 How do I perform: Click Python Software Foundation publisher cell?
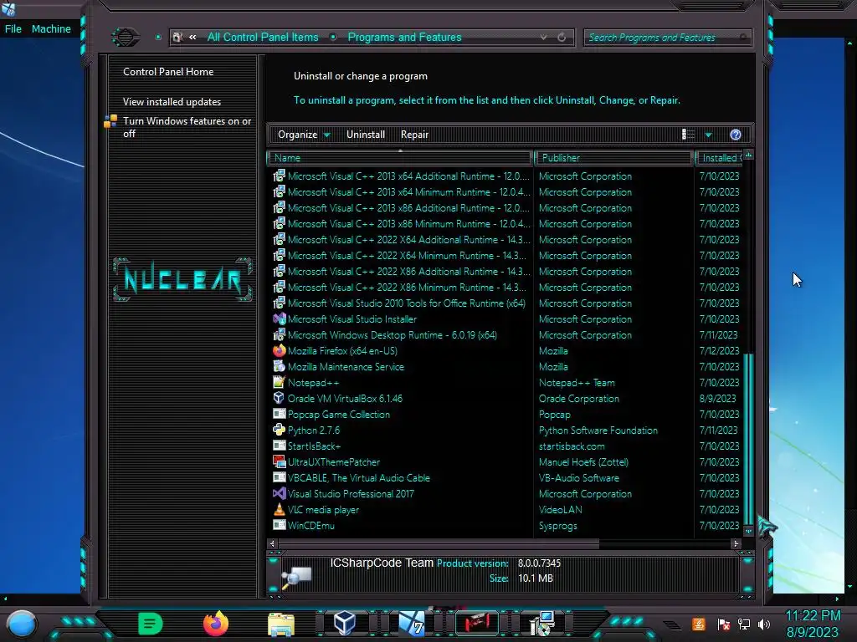[x=598, y=431]
